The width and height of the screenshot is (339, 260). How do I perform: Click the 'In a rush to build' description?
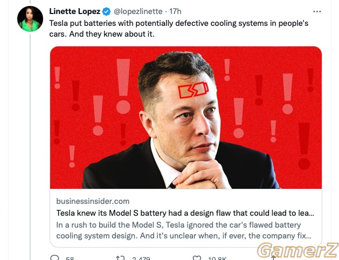[x=184, y=230]
